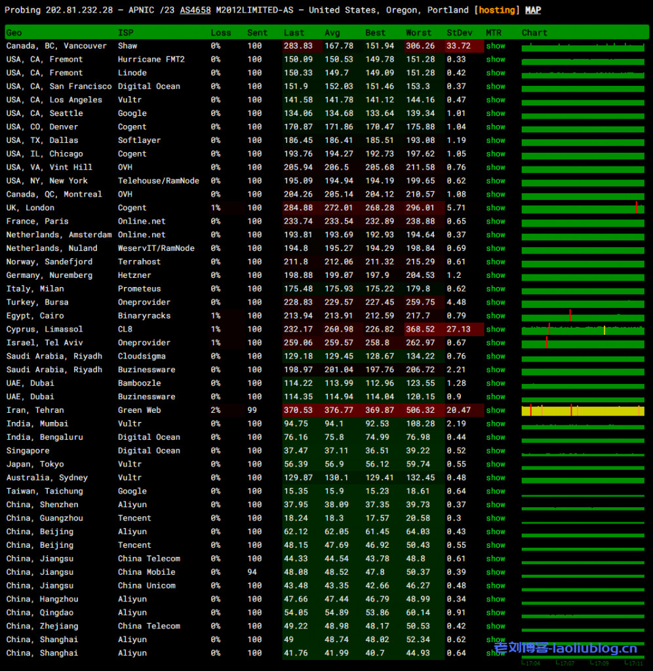
Task: Show MTR for Iran Tehran Green Web
Action: [496, 410]
